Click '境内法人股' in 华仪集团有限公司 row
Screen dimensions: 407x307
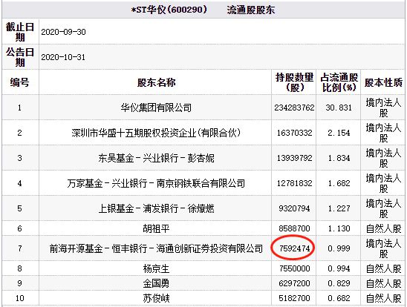tap(383, 108)
